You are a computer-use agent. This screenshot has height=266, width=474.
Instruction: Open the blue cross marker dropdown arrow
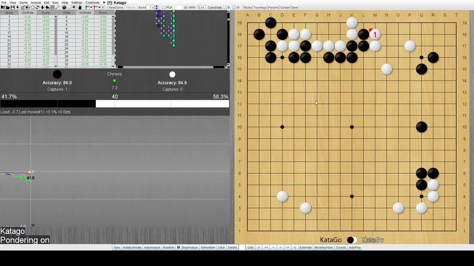(x=91, y=7)
